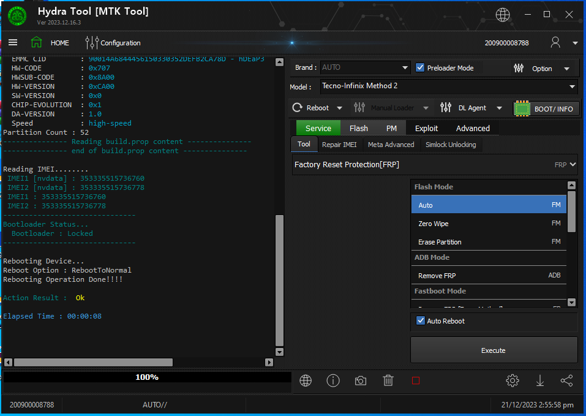This screenshot has width=586, height=416.
Task: Toggle the Preloader Mode checkbox
Action: (x=420, y=67)
